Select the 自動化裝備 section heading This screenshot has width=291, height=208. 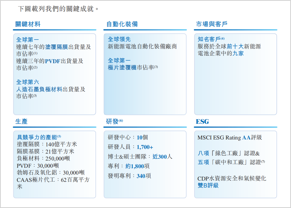[122, 24]
